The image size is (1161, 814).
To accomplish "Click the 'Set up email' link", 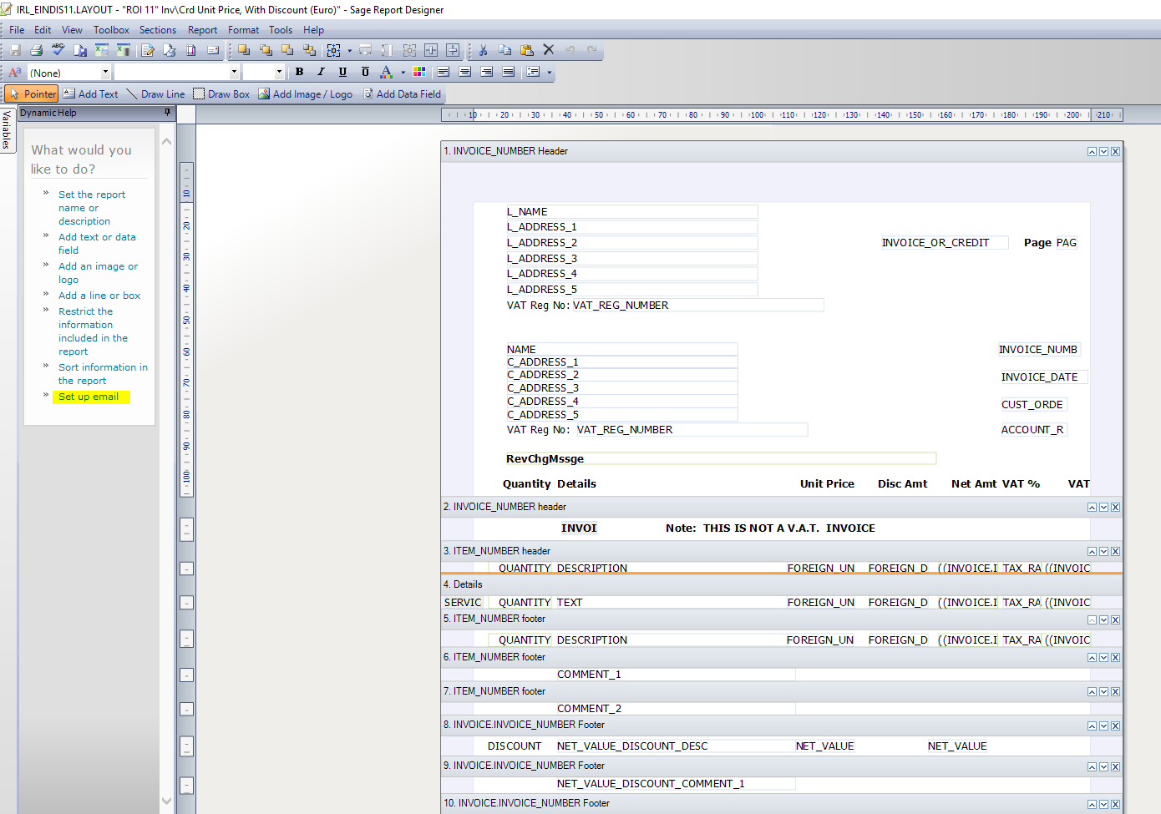I will [89, 397].
